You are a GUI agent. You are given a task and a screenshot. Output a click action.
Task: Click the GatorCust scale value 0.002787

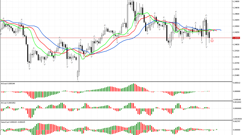coord(237,122)
